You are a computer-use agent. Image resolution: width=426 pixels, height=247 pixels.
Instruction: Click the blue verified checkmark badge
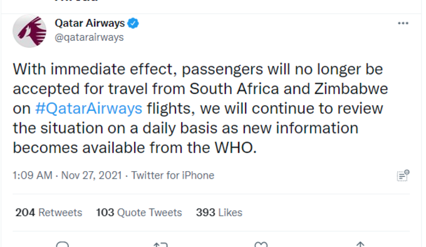133,23
